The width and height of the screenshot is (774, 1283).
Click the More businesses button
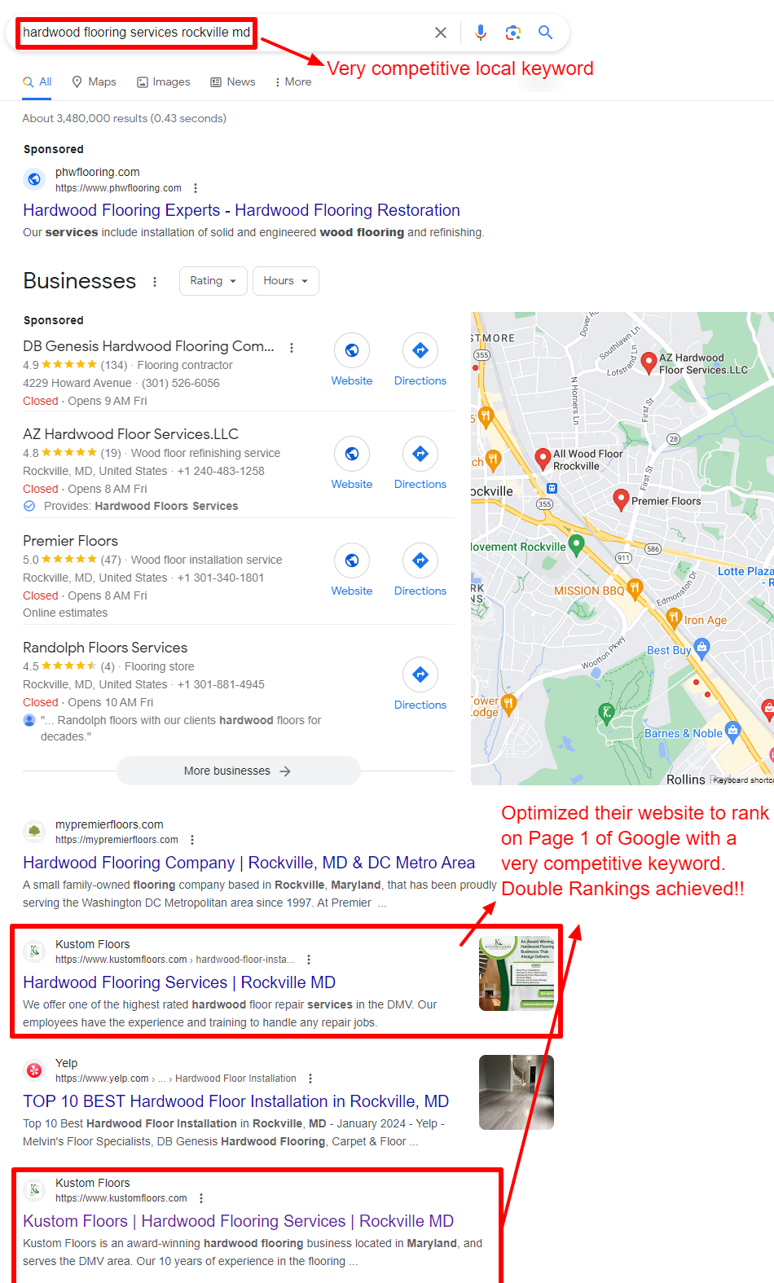point(238,771)
